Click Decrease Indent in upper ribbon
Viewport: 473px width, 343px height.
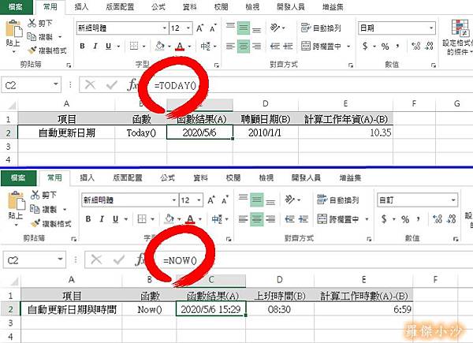coord(275,47)
